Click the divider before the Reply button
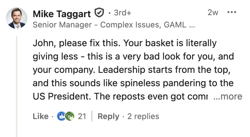 pos(92,116)
